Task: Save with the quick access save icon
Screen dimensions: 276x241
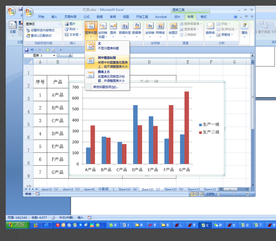Action: (x=26, y=50)
